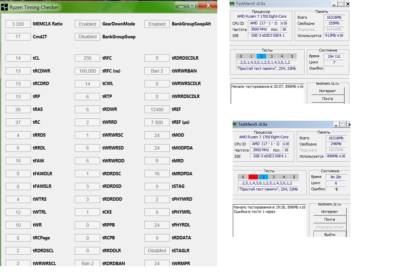
Task: Click the TestMem5 icon in the cycle 7 window
Action: (232, 4)
